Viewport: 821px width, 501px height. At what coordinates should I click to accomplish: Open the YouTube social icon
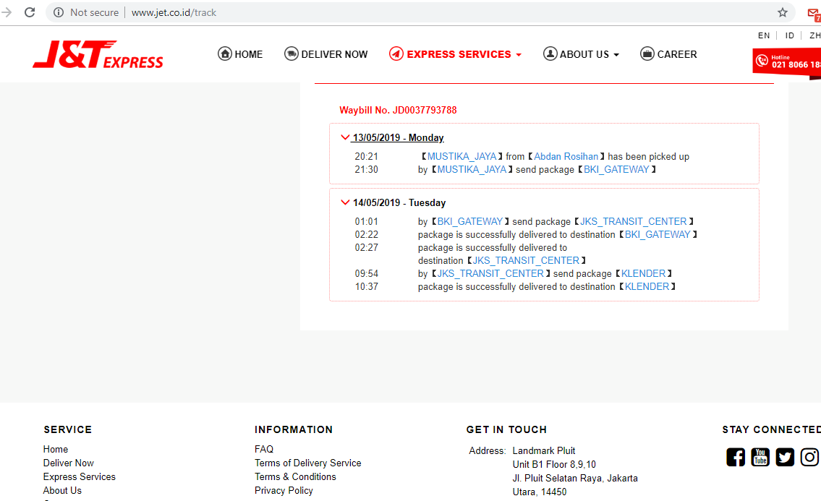[x=760, y=457]
